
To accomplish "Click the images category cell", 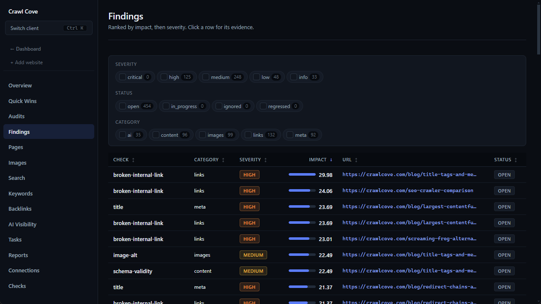I will [202, 255].
